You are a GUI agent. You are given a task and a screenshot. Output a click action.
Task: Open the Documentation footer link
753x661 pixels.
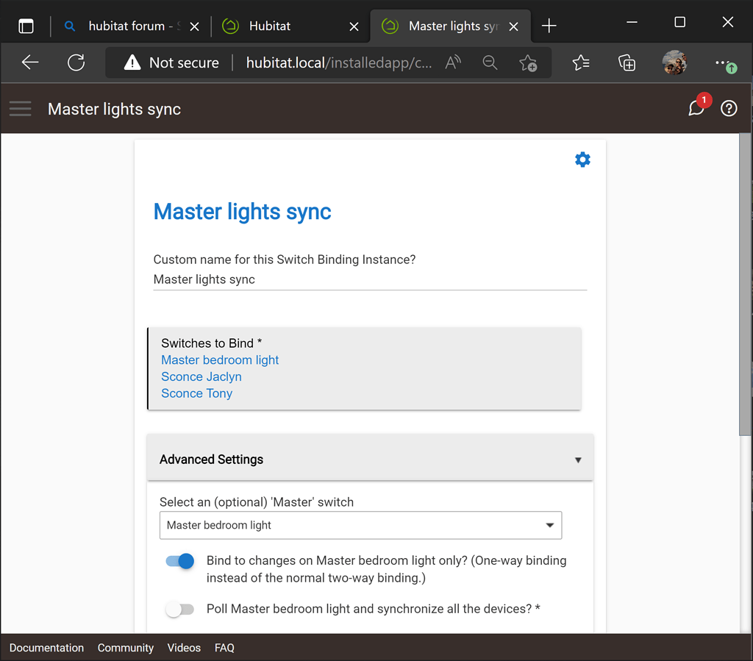[46, 648]
